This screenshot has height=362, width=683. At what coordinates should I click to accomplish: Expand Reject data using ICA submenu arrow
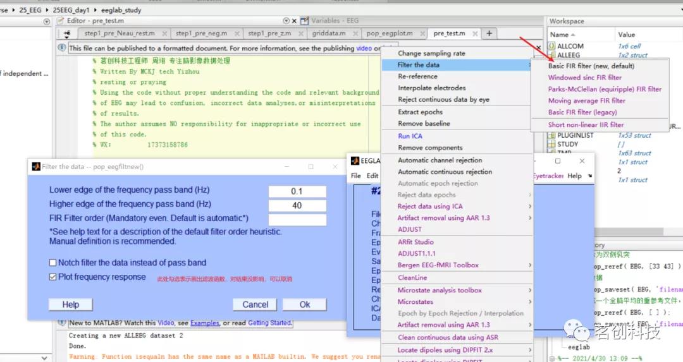pyautogui.click(x=530, y=206)
